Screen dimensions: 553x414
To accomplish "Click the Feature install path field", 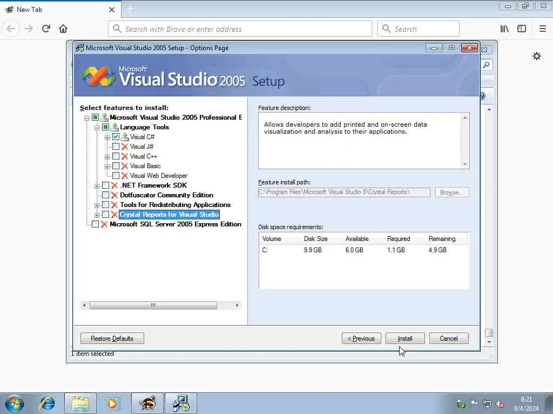I will (344, 192).
